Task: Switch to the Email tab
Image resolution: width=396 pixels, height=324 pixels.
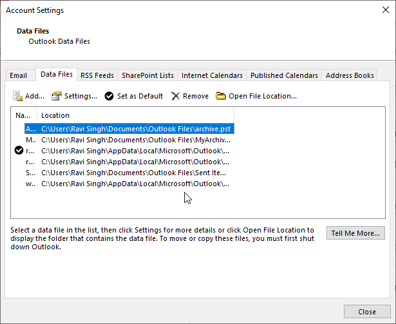Action: pyautogui.click(x=19, y=75)
